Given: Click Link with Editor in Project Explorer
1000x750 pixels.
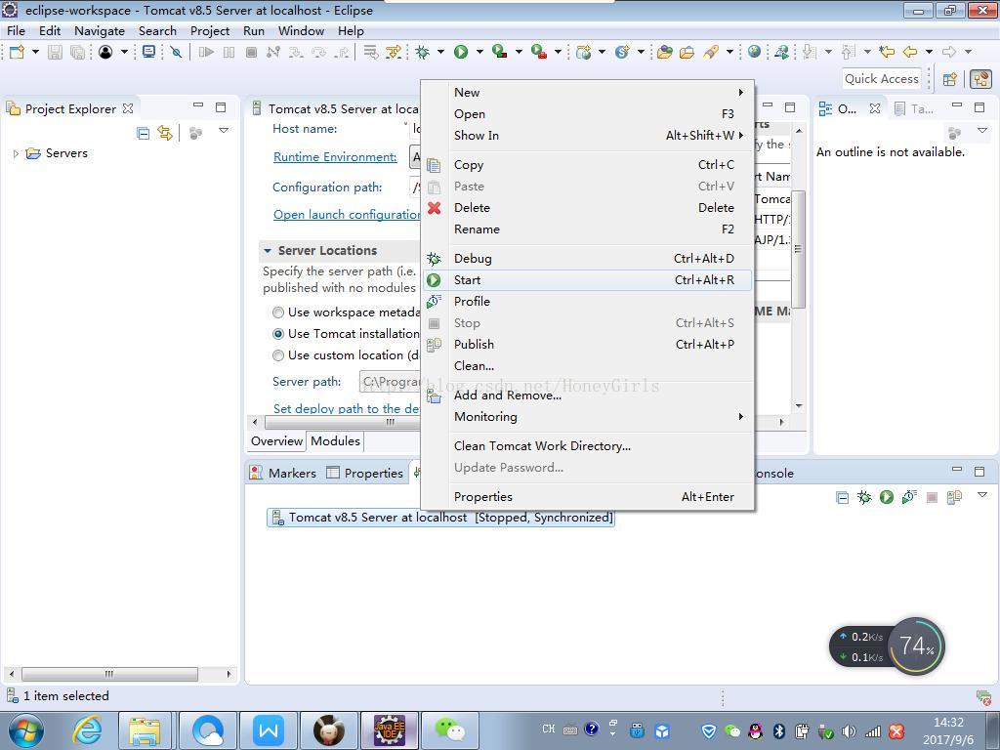Looking at the screenshot, I should [x=165, y=133].
